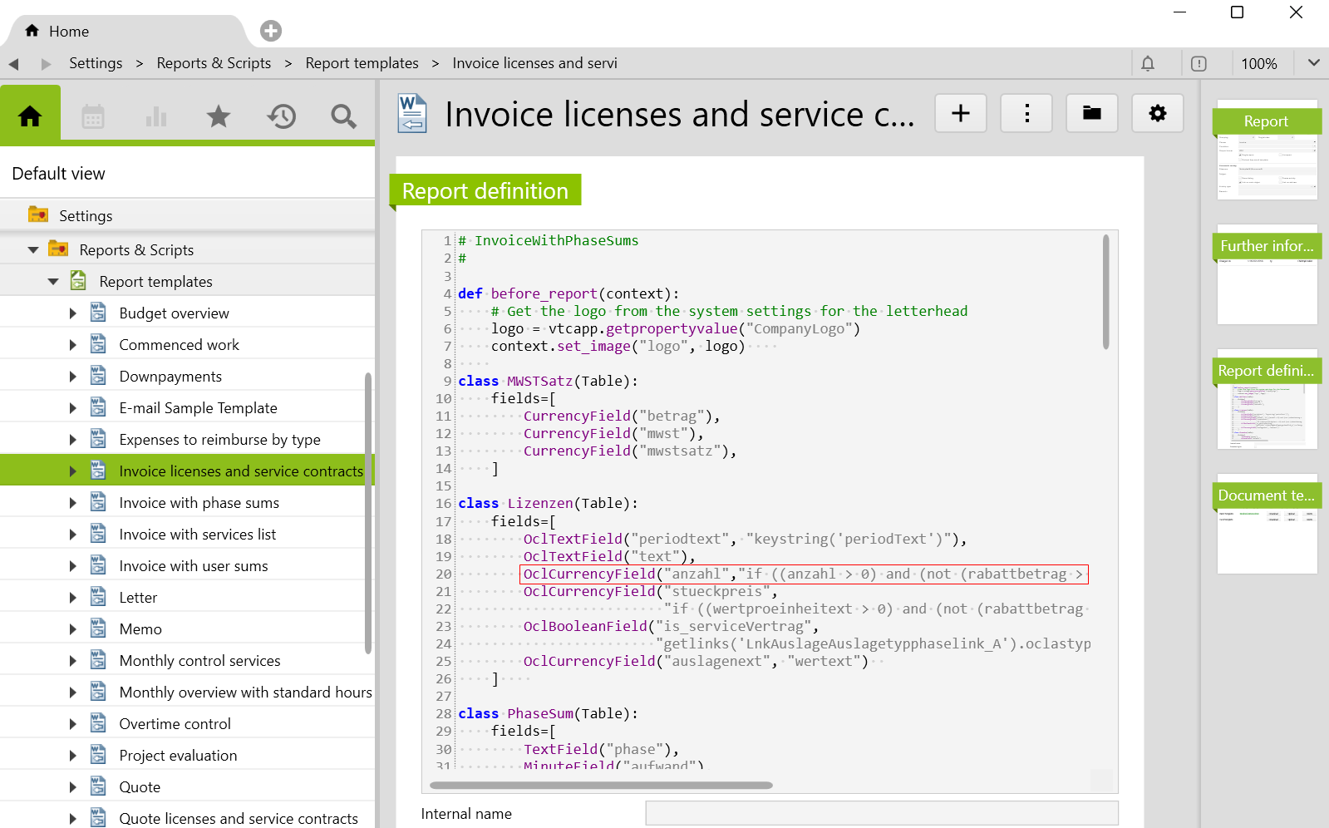1329x828 pixels.
Task: Open the gear settings button
Action: pos(1157,113)
